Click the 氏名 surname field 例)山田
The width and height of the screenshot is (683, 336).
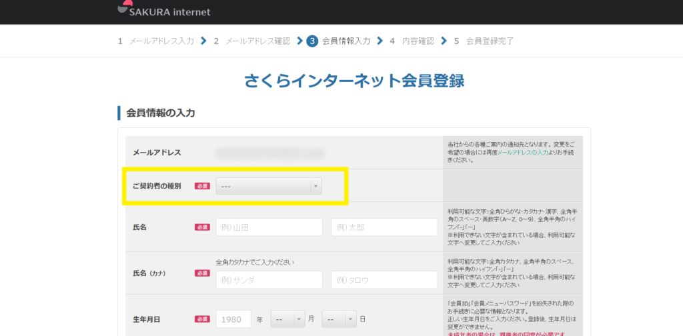[x=269, y=227]
